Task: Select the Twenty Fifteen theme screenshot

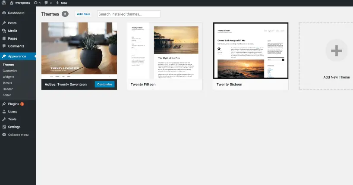Action: click(x=165, y=50)
